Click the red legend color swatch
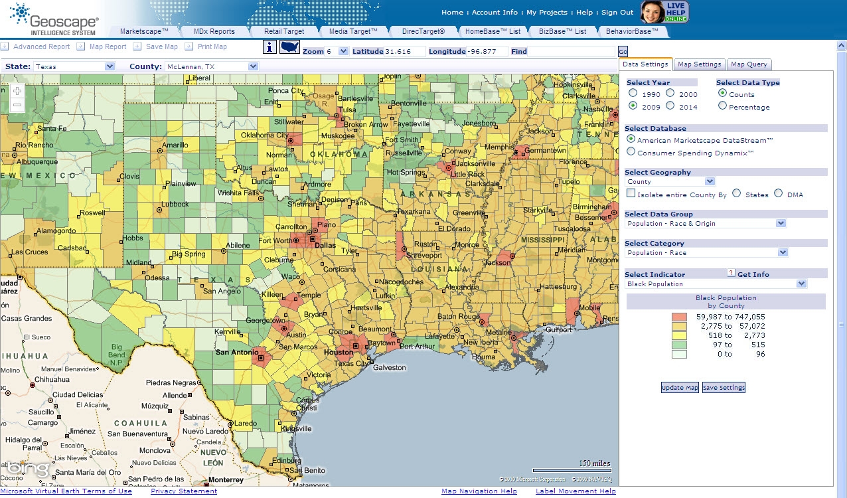The image size is (847, 498). (x=679, y=317)
